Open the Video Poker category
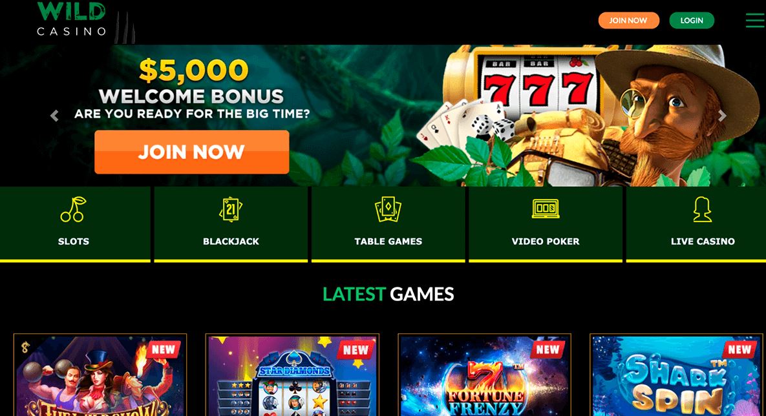This screenshot has width=766, height=416. click(545, 224)
